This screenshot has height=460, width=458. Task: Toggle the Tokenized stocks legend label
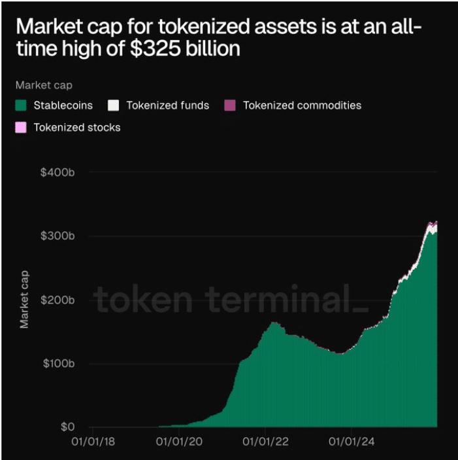[x=77, y=128]
